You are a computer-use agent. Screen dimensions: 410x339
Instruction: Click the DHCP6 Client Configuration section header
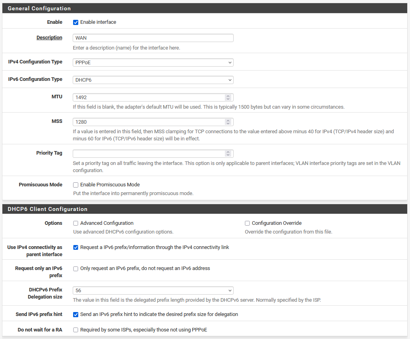205,209
